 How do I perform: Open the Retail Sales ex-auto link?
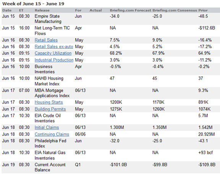click(x=54, y=47)
